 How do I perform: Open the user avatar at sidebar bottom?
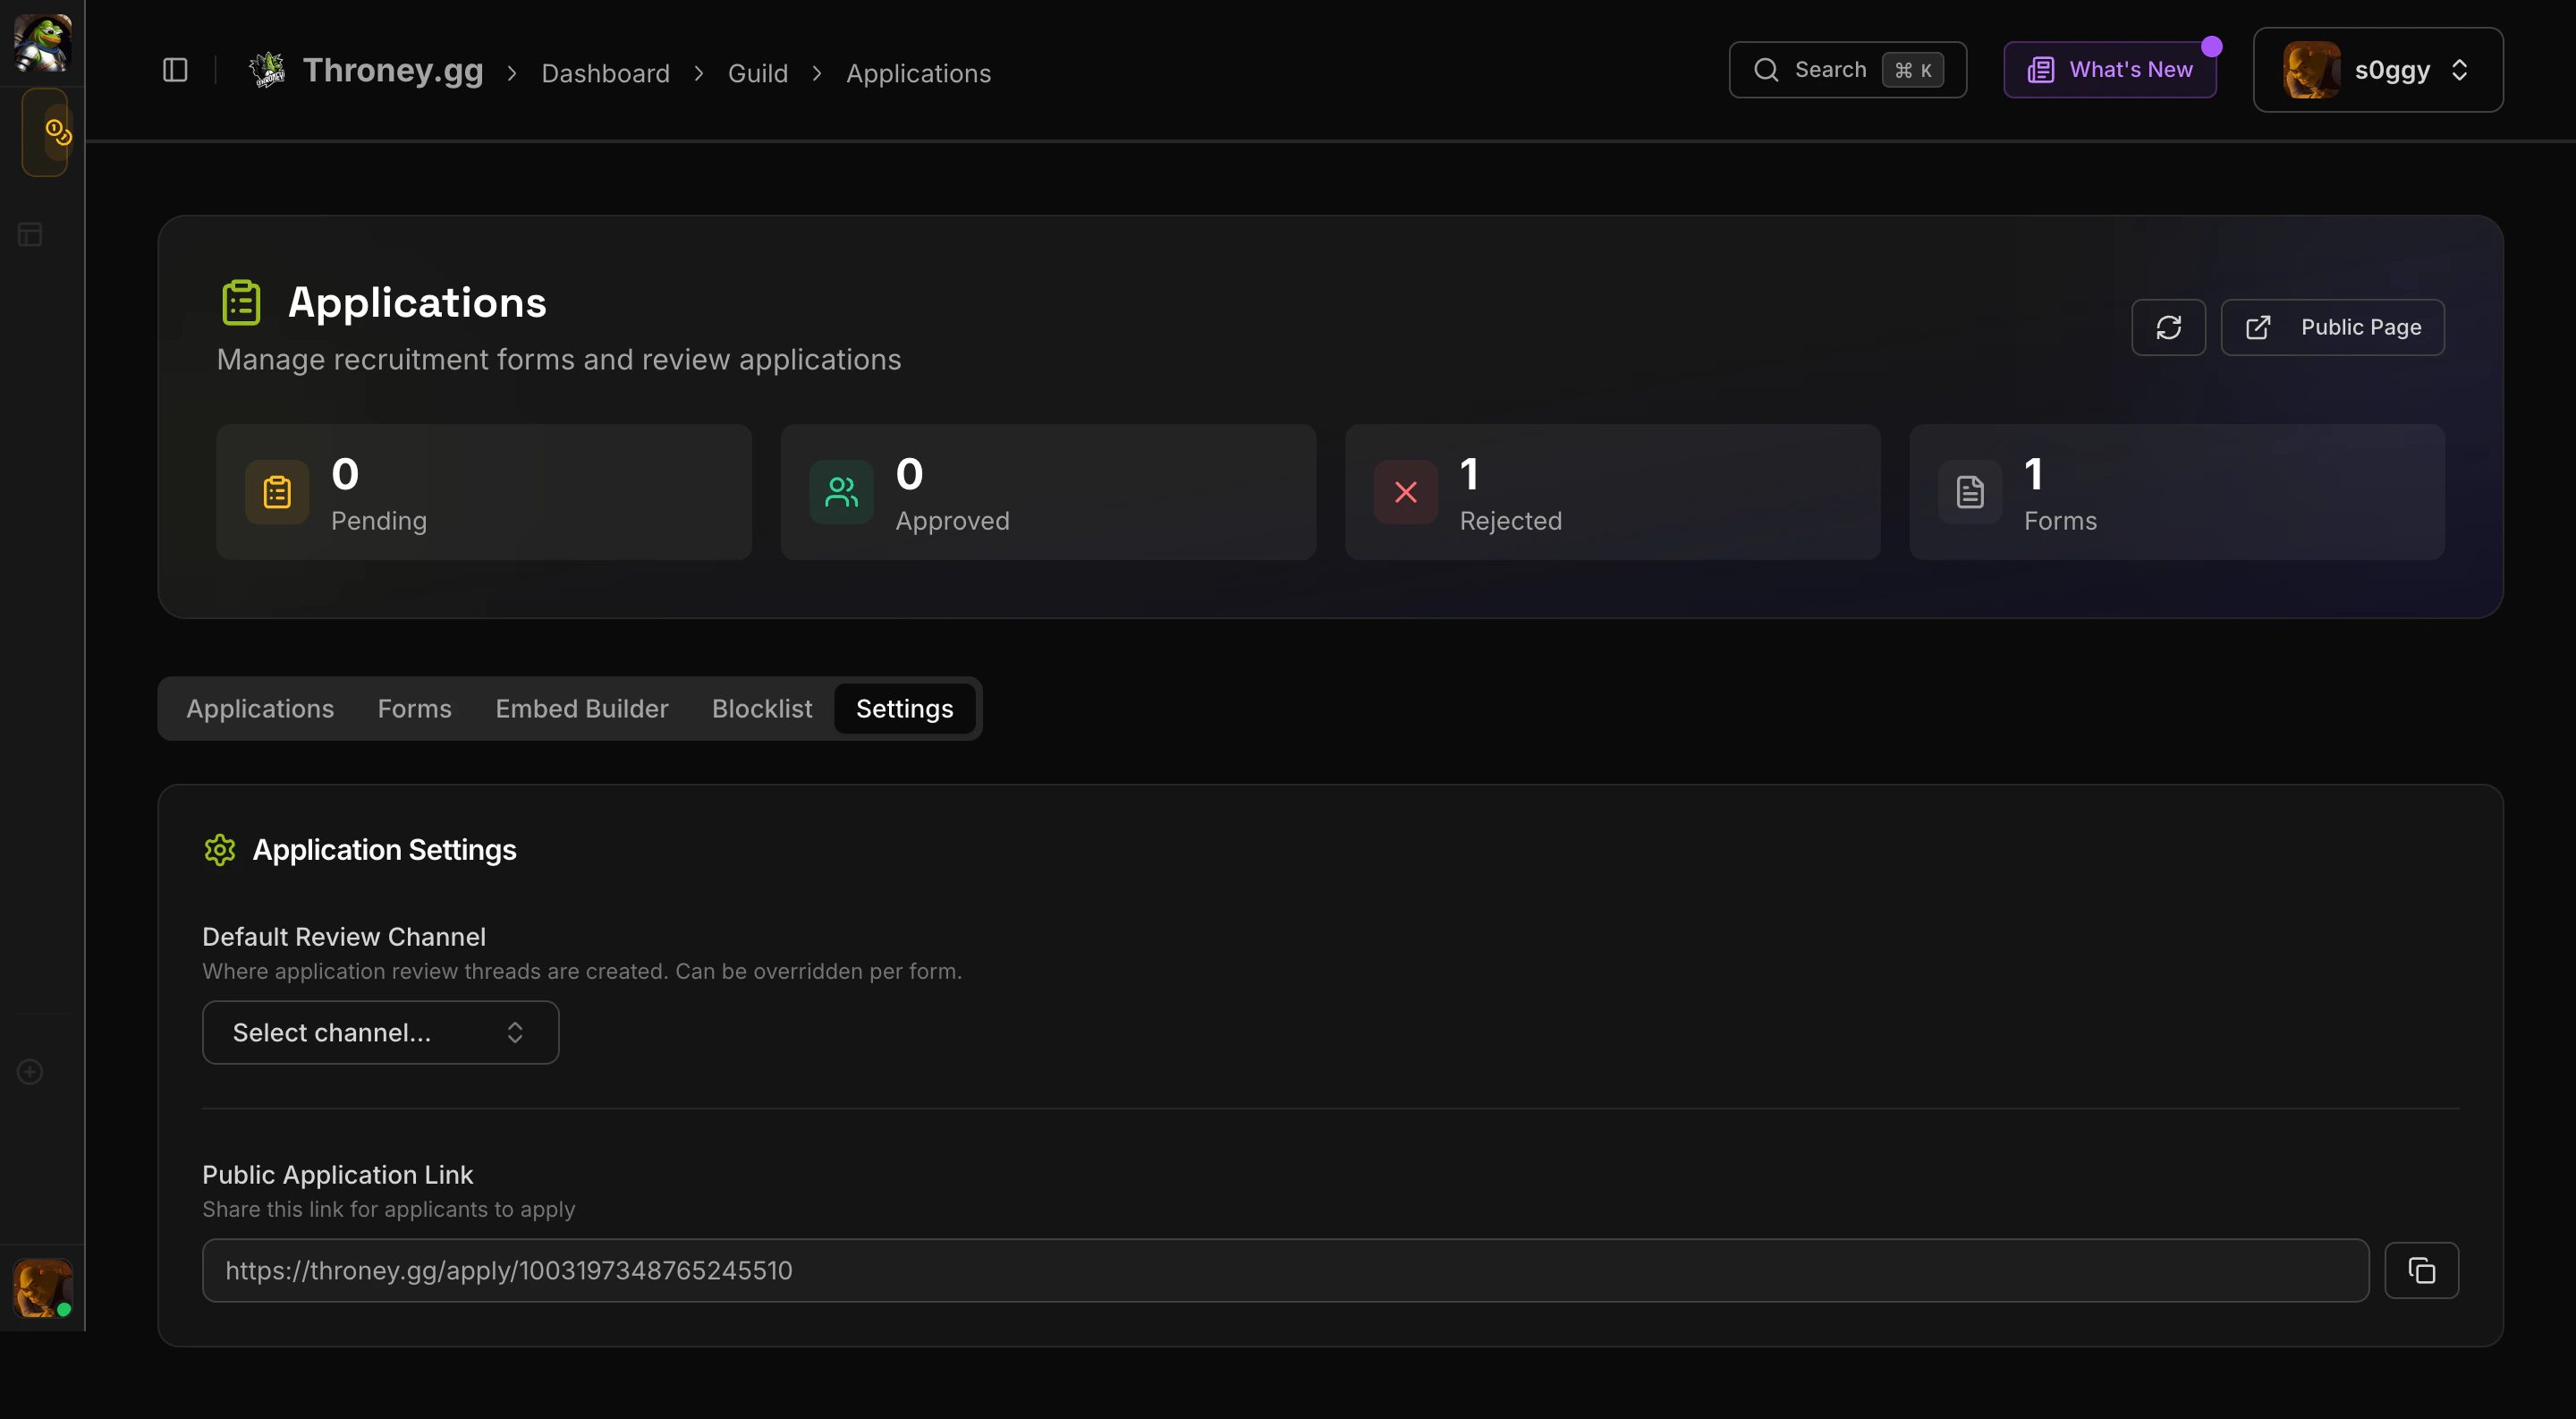click(x=42, y=1288)
